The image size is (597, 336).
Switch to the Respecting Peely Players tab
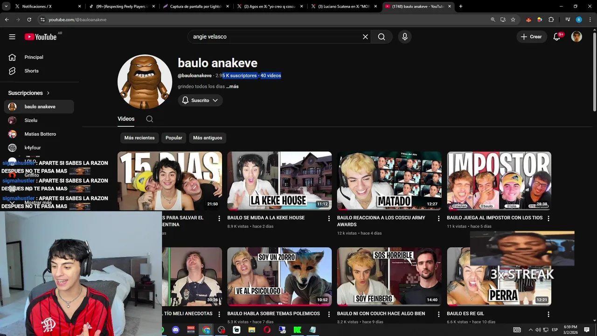121,7
